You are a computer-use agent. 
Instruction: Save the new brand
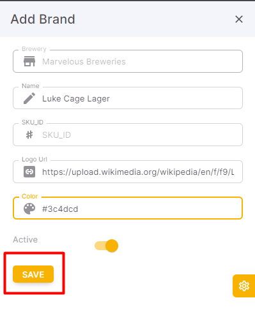(33, 274)
